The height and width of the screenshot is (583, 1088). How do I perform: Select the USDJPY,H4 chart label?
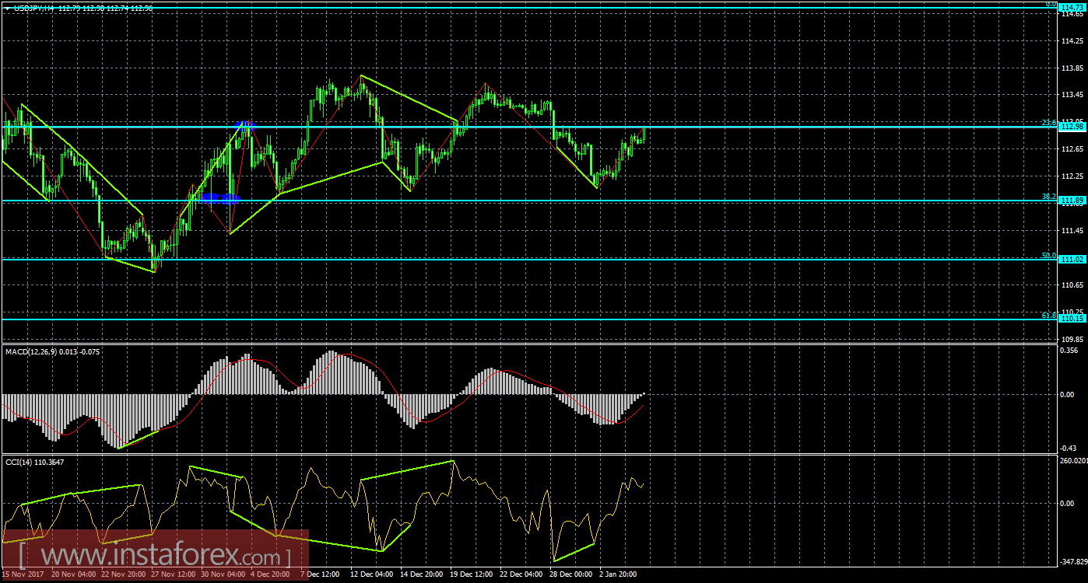pos(39,9)
